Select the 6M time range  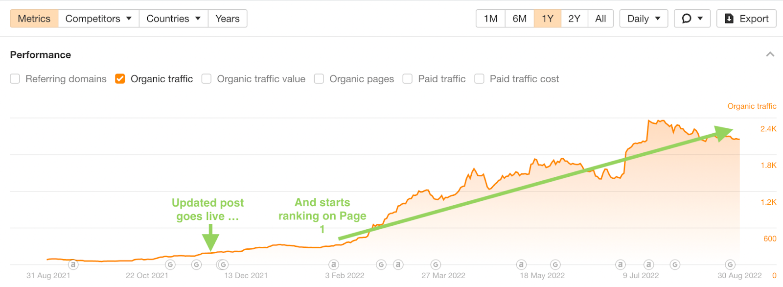coord(520,19)
